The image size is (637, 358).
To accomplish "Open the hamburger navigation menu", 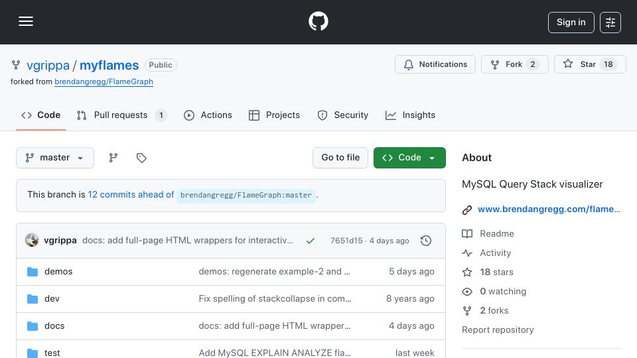I will pyautogui.click(x=26, y=21).
